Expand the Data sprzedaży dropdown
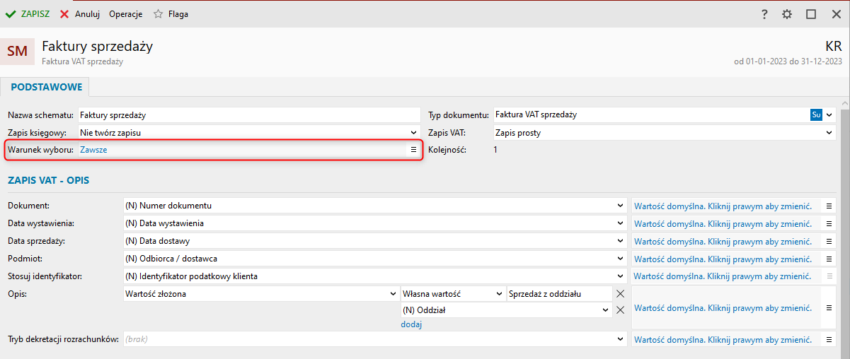 pos(621,241)
